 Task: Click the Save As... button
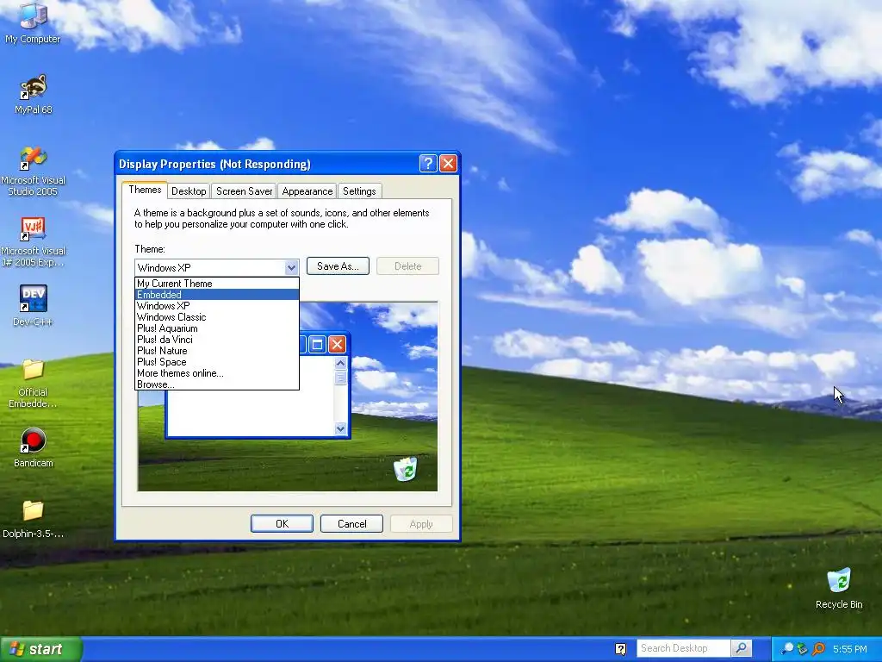pyautogui.click(x=338, y=266)
